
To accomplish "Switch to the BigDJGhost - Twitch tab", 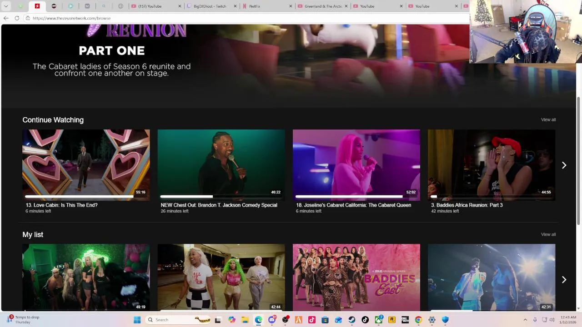I will click(211, 6).
